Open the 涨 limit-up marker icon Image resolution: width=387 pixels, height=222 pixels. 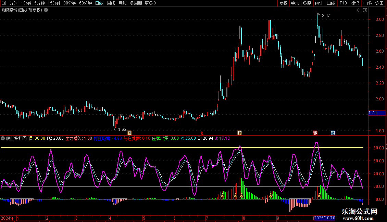[315, 133]
